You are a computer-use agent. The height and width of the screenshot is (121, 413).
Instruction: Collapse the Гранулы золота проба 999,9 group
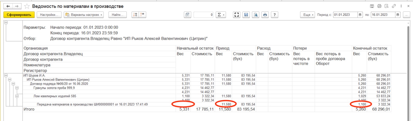point(17,88)
